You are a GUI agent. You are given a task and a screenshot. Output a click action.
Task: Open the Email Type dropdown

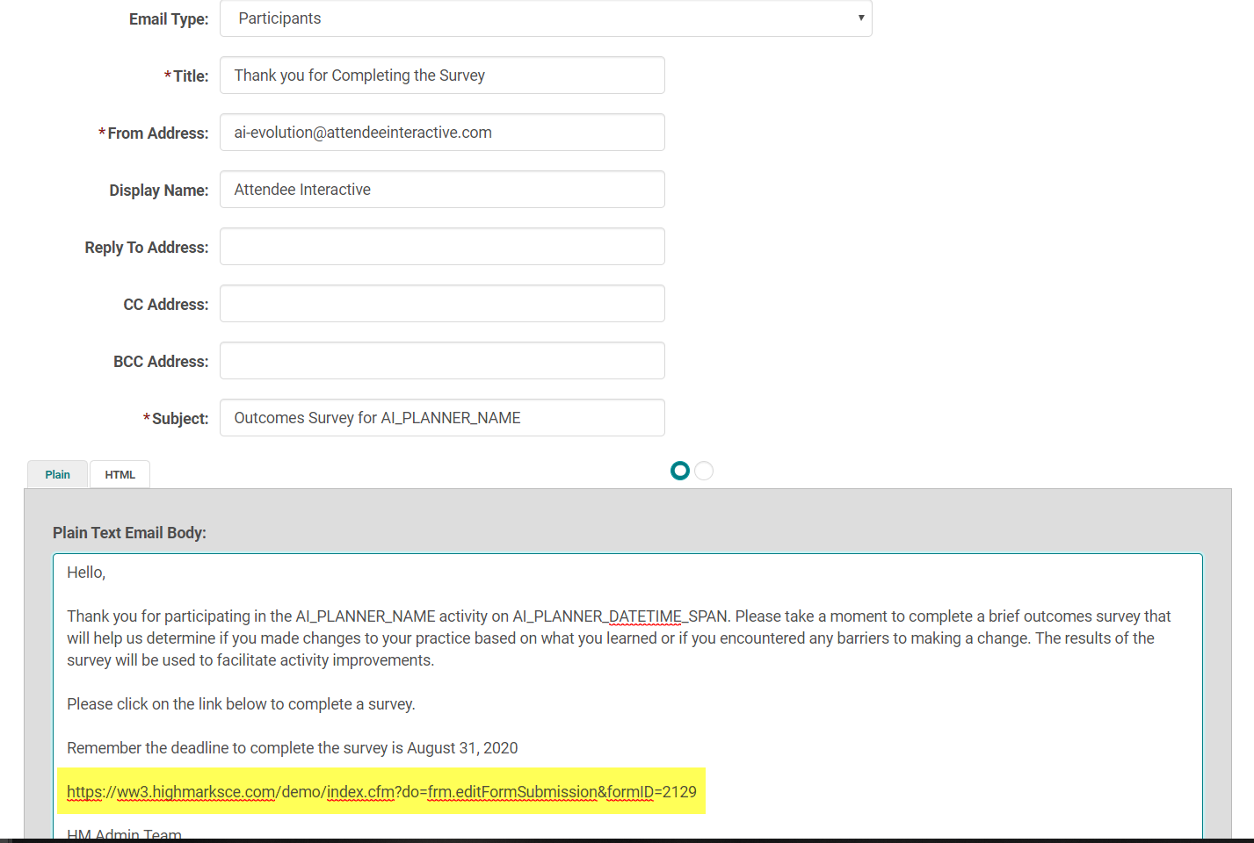(x=545, y=18)
